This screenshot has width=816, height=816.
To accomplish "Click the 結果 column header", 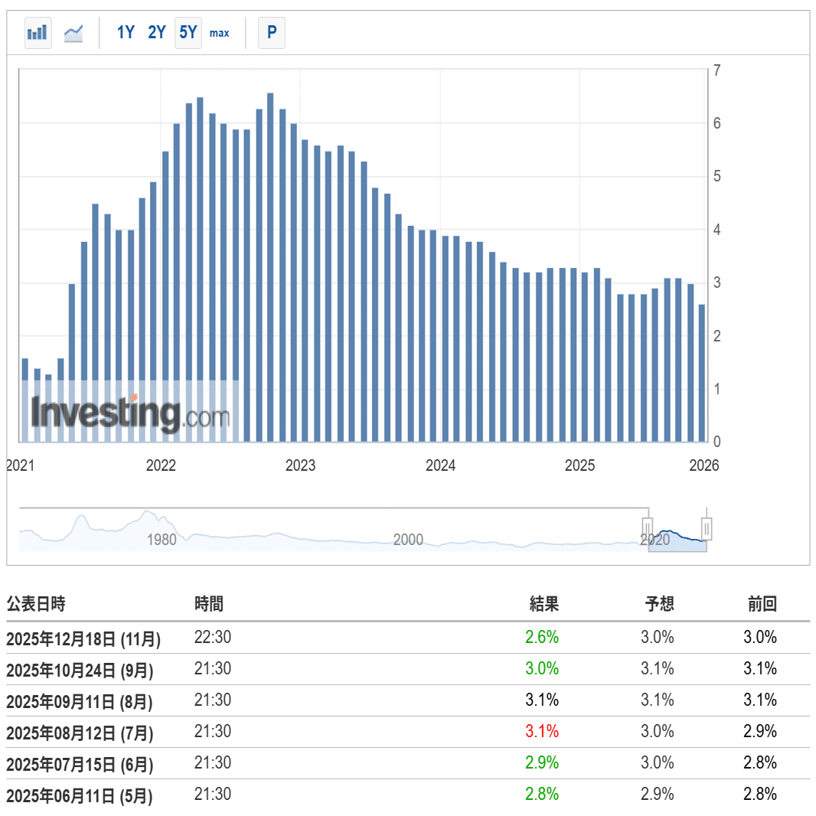I will tap(544, 604).
